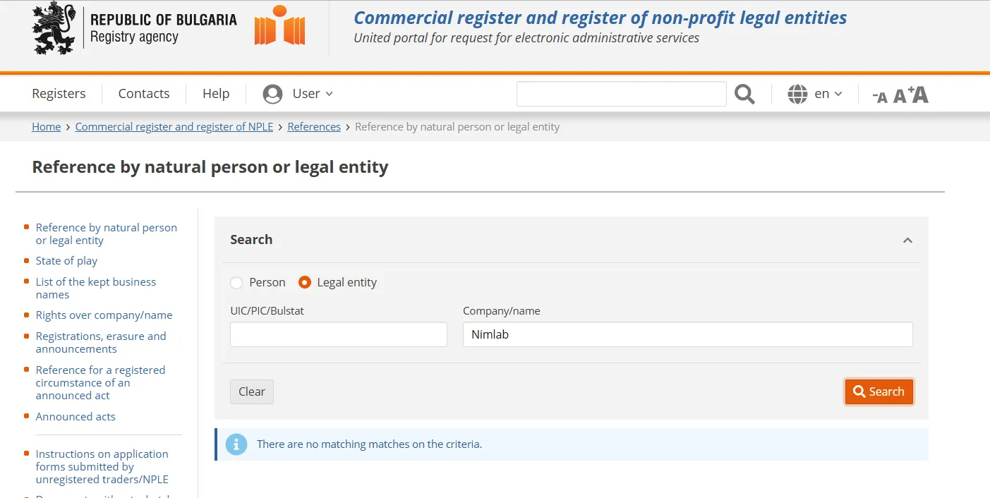
Task: Click the orange Registry agency logo
Action: (280, 25)
